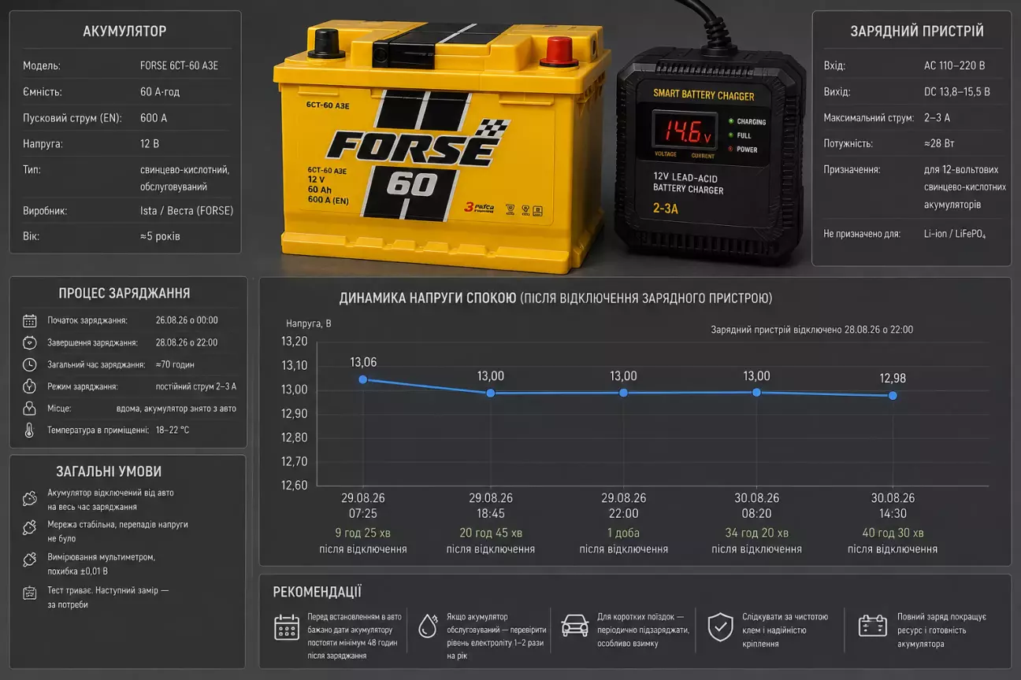Select the thermometer icon beside Температура в приміщенні
The width and height of the screenshot is (1021, 680).
(30, 431)
